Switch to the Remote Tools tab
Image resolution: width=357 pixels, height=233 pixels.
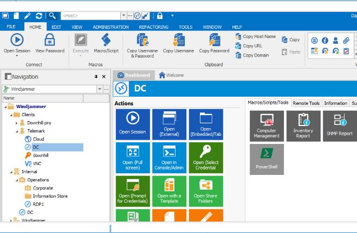pyautogui.click(x=306, y=103)
